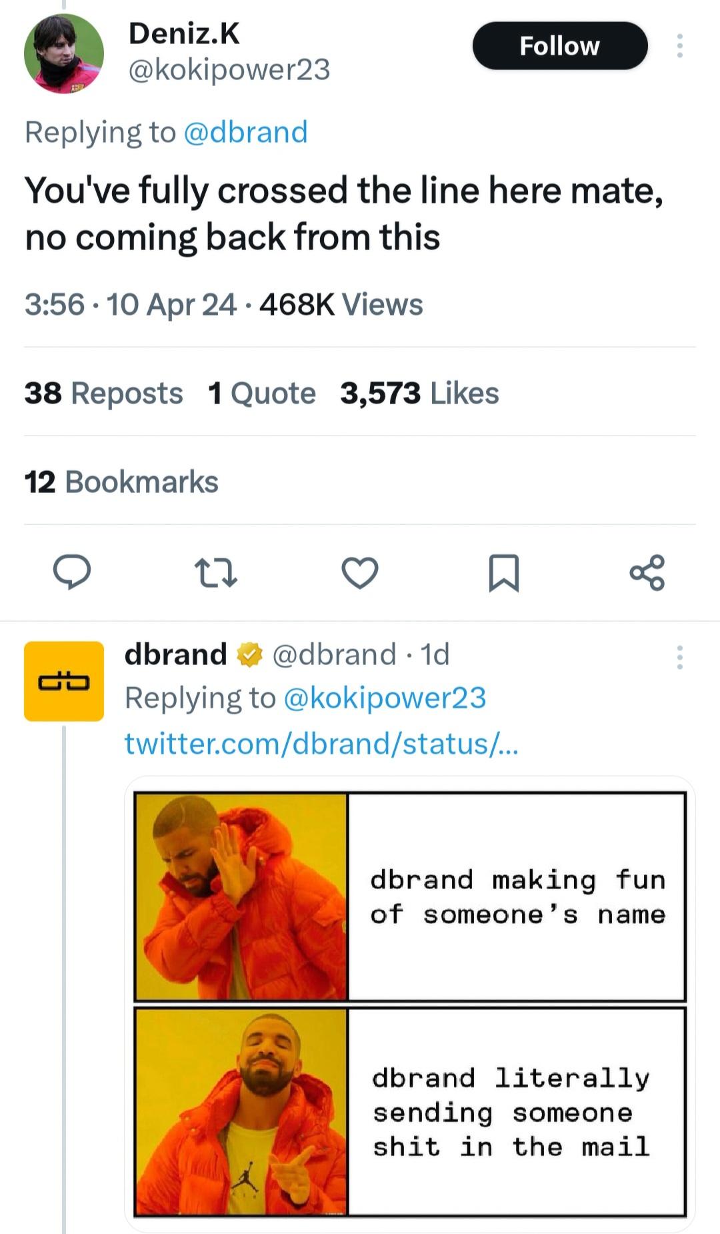The height and width of the screenshot is (1234, 720).
Task: Click dbrand's verified badge
Action: pos(249,655)
